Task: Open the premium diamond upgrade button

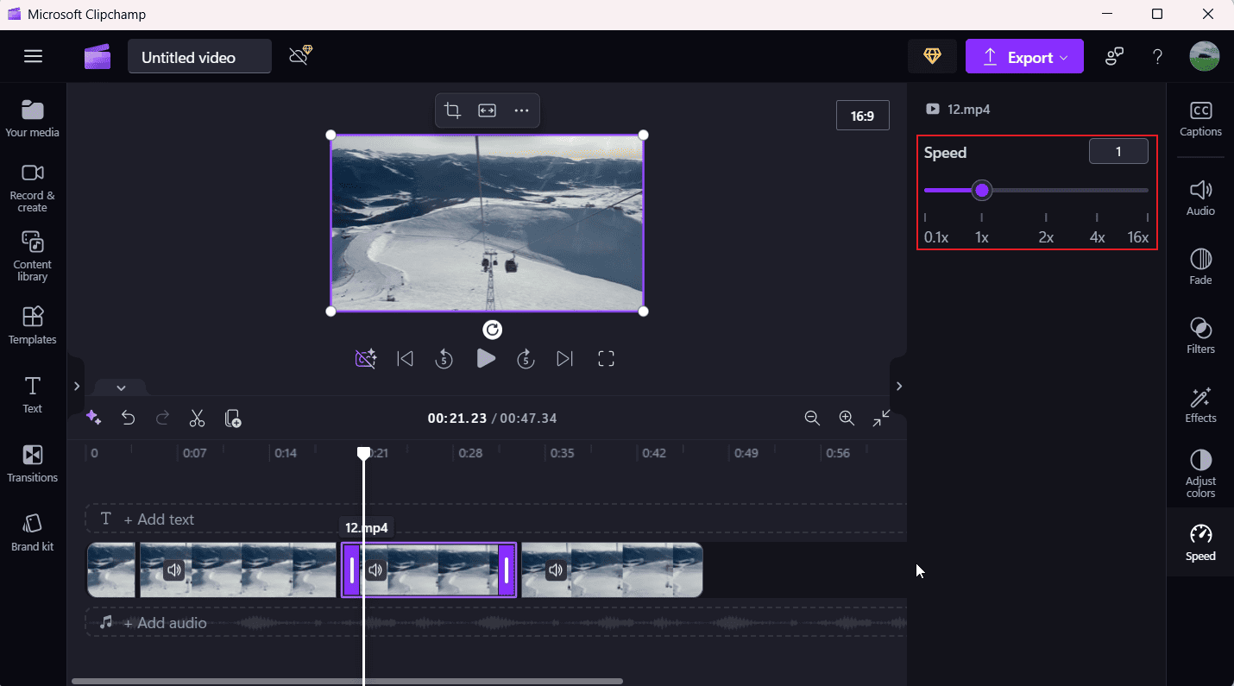Action: coord(932,56)
